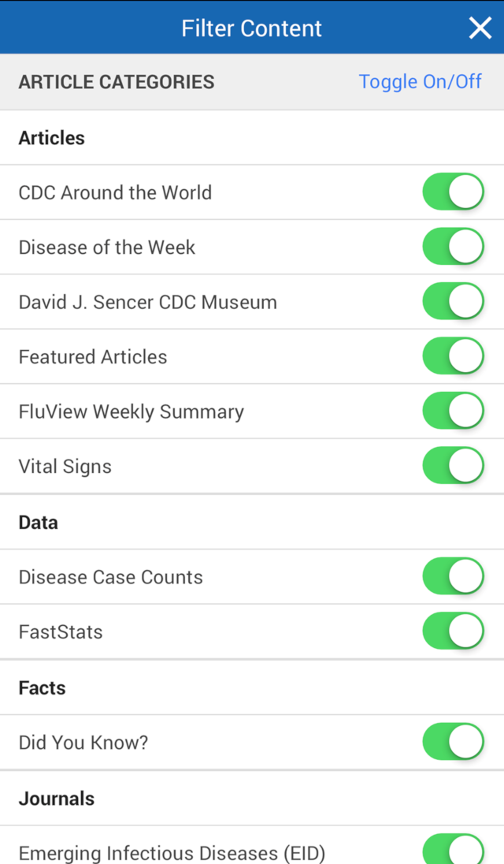Select the Journals section header
Image resolution: width=504 pixels, height=864 pixels.
[x=57, y=799]
